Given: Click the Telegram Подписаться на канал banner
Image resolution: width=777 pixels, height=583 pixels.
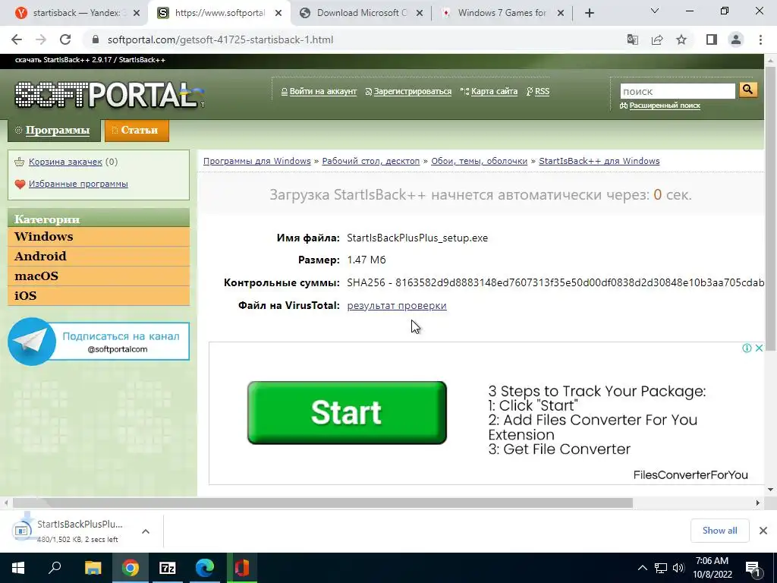Looking at the screenshot, I should [99, 342].
